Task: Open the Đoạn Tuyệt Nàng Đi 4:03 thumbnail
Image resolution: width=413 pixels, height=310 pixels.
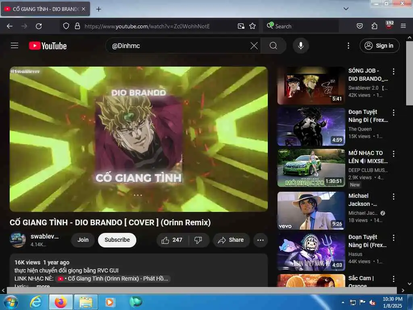Action: (311, 252)
